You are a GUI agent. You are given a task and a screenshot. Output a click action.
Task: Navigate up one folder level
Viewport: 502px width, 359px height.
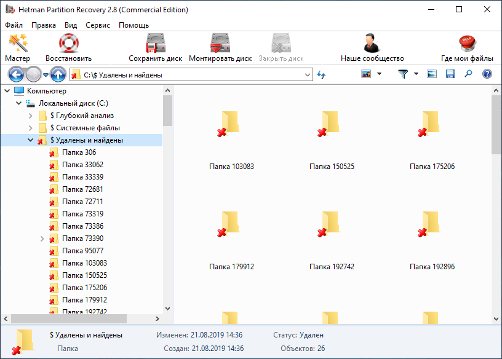pyautogui.click(x=58, y=74)
